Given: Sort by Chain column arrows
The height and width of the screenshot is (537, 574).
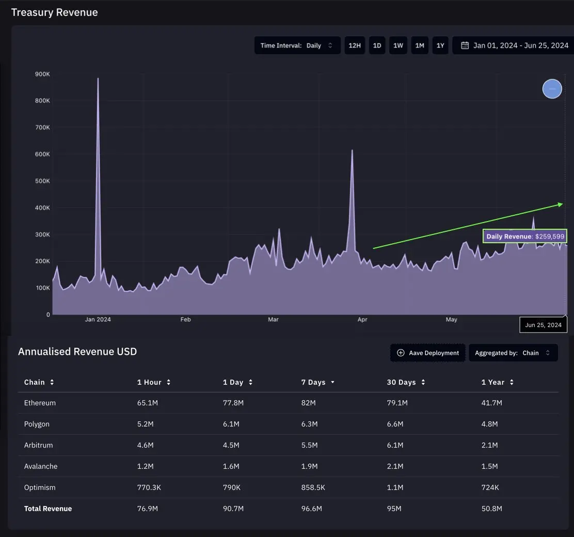Looking at the screenshot, I should (52, 383).
